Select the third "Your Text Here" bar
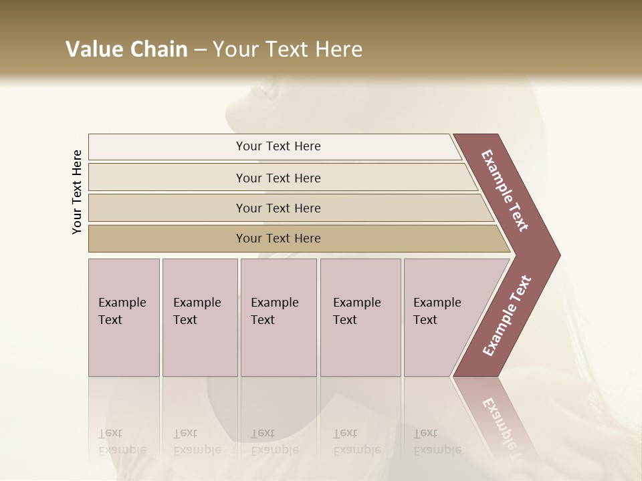Viewport: 642px width, 481px height. tap(291, 208)
